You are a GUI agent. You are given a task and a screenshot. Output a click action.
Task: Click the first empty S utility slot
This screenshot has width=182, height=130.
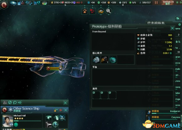click(96, 95)
